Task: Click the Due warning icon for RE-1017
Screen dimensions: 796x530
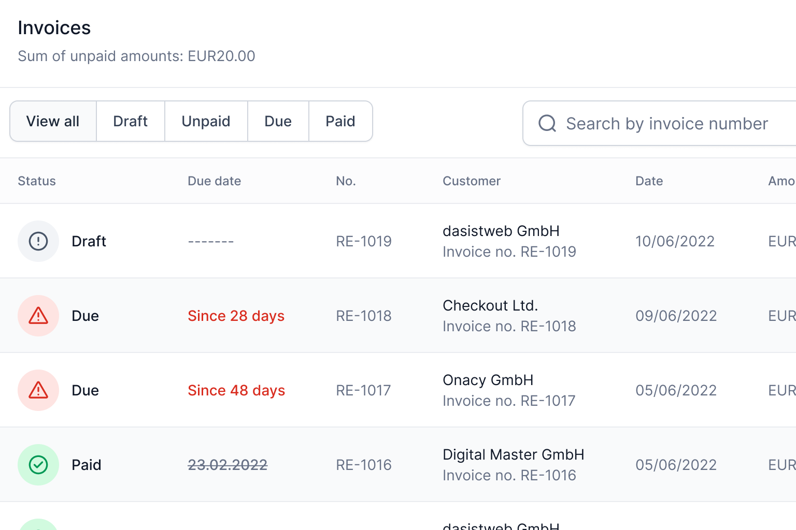Action: tap(38, 390)
